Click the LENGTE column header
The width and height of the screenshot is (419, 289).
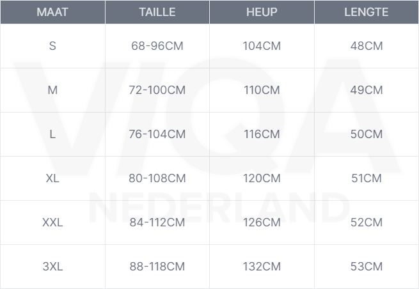367,13
